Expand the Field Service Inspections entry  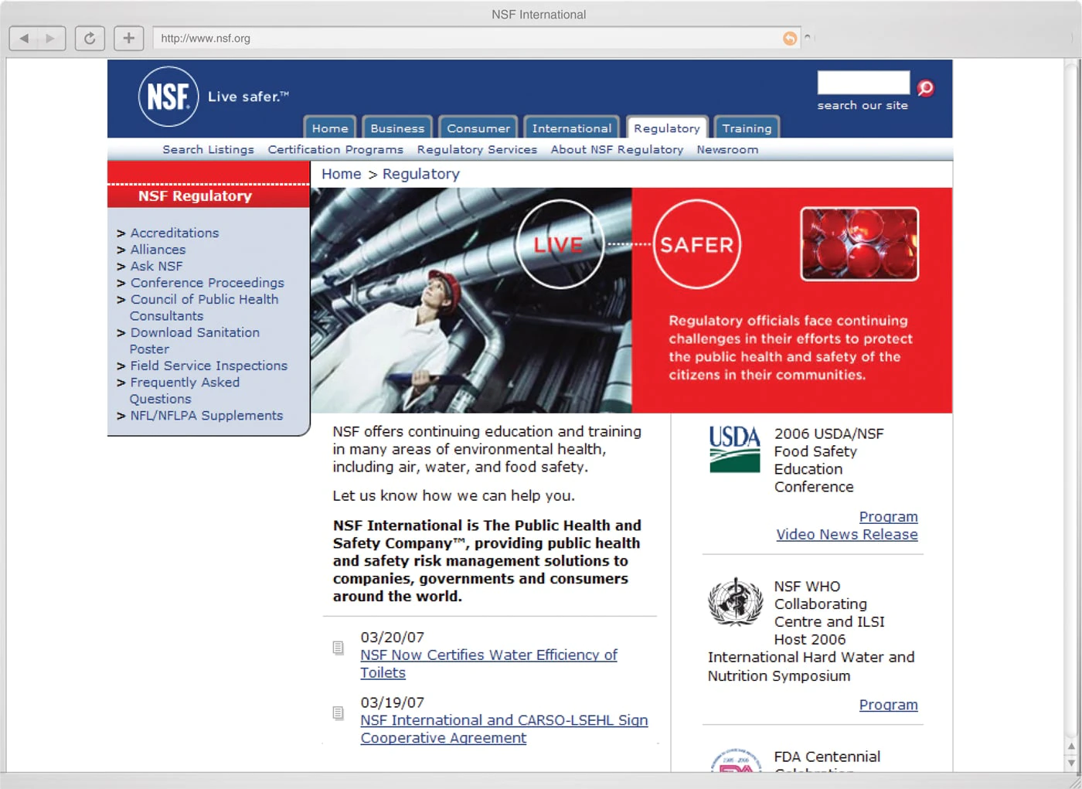(209, 366)
